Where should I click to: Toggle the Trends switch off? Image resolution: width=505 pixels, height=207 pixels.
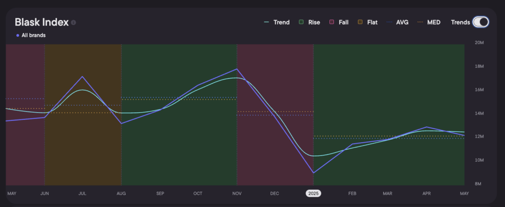tap(480, 22)
